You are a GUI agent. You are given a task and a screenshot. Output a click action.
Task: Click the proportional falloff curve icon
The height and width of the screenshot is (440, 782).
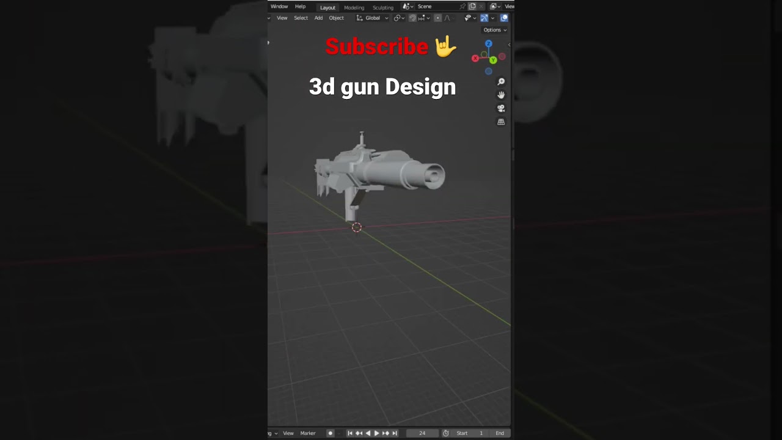447,18
